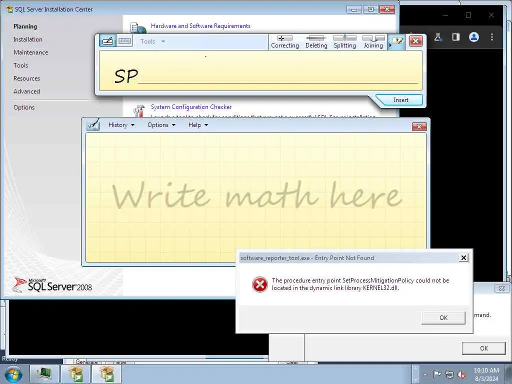Open the Windows Start menu
The width and height of the screenshot is (512, 384).
coord(13,374)
